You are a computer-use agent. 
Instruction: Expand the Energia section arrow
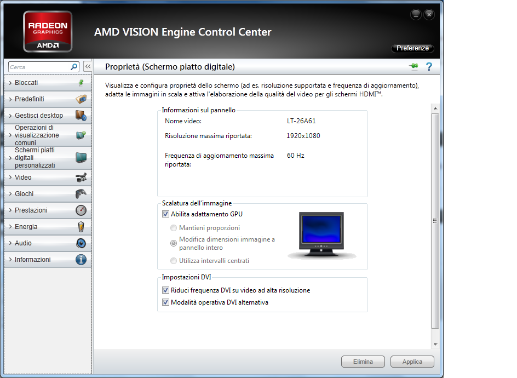pos(10,227)
